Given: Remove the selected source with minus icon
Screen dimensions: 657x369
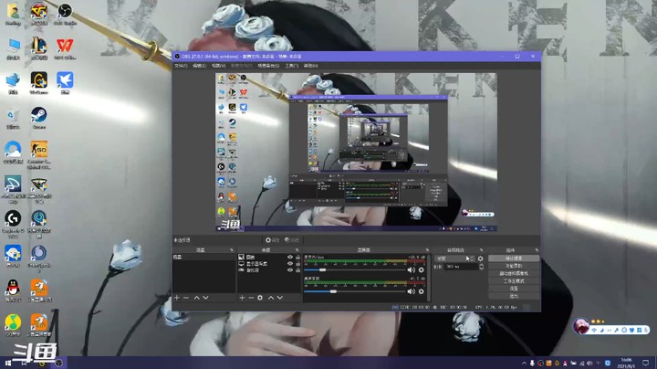Looking at the screenshot, I should coord(251,298).
